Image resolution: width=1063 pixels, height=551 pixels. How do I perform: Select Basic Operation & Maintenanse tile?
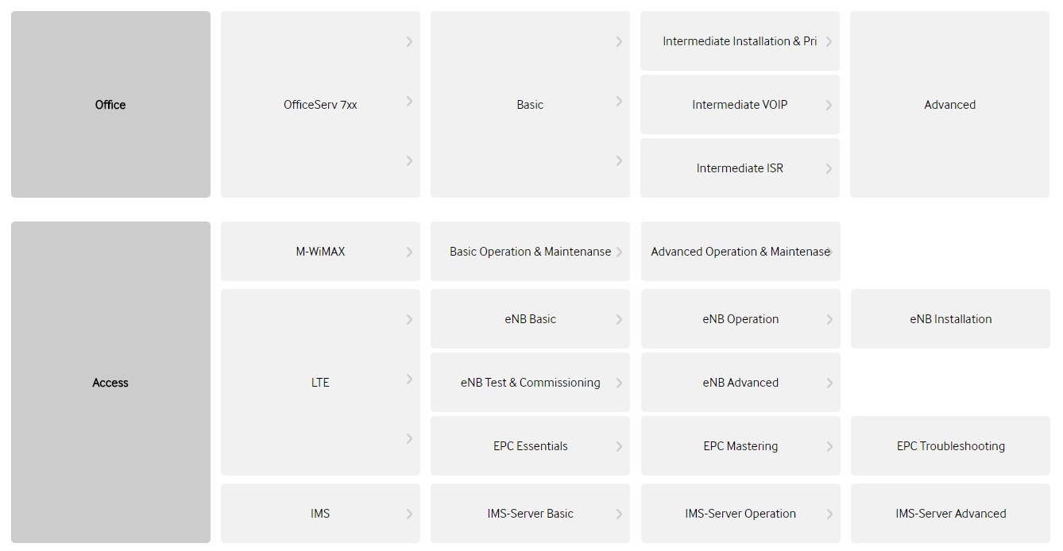coord(530,251)
